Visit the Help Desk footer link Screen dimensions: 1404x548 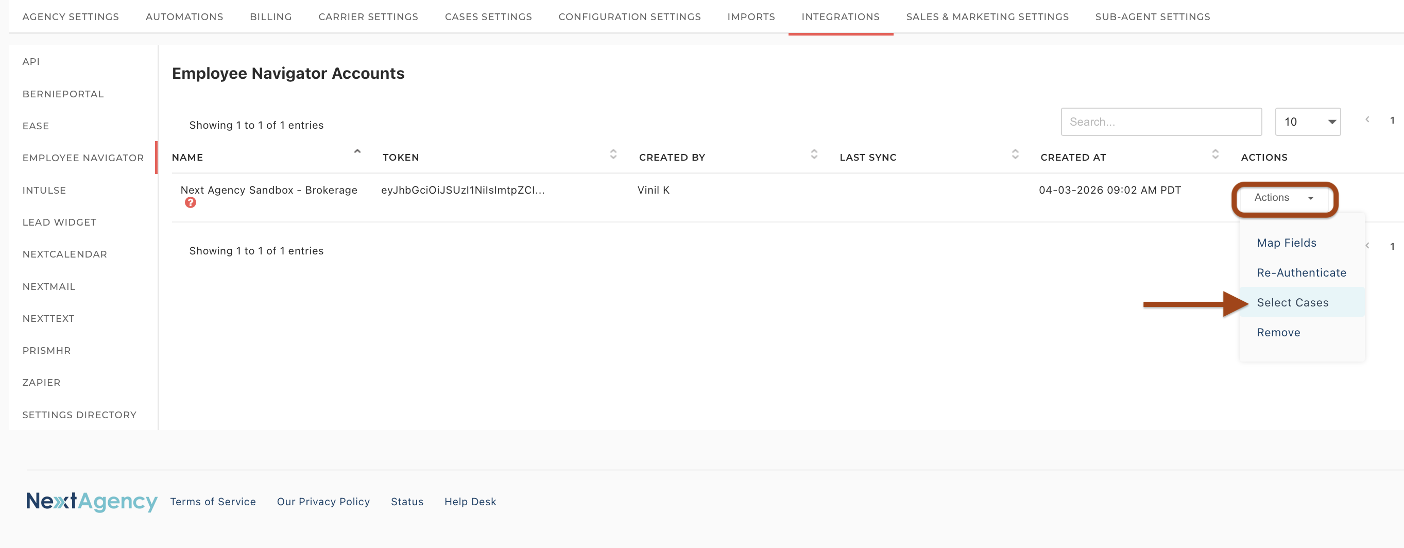coord(470,502)
